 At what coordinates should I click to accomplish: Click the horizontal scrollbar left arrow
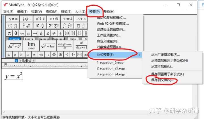point(4,112)
